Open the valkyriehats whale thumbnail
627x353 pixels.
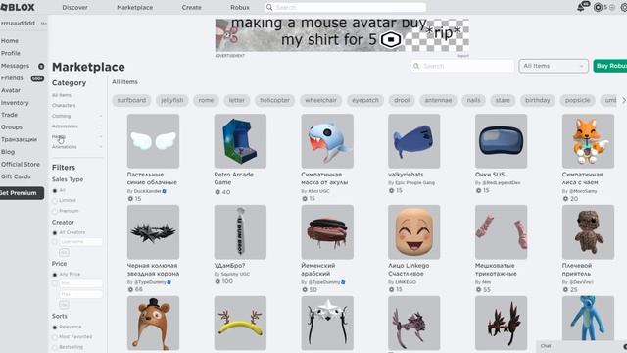[x=413, y=141]
